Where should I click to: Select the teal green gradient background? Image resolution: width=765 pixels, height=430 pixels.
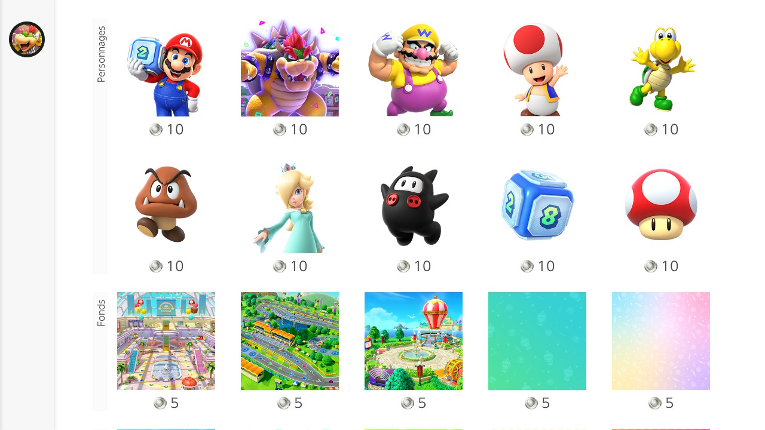(x=537, y=341)
